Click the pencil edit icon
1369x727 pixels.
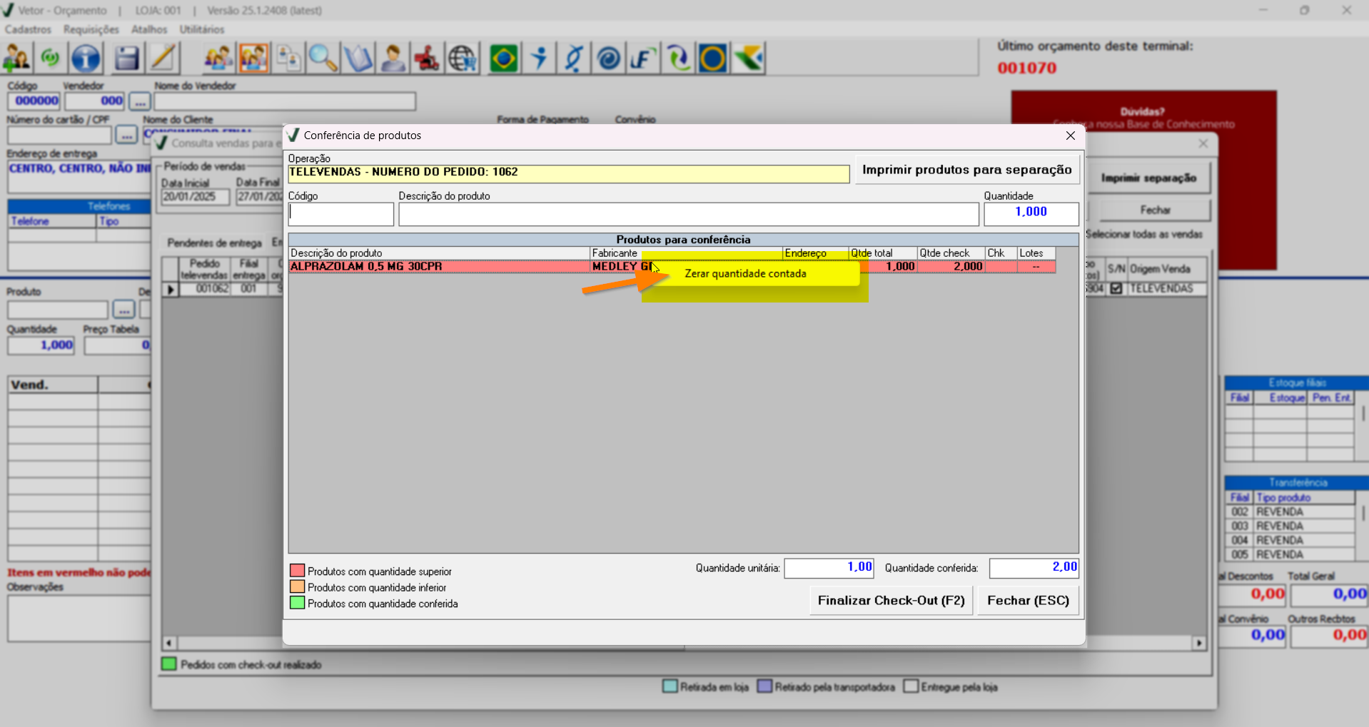[x=163, y=58]
